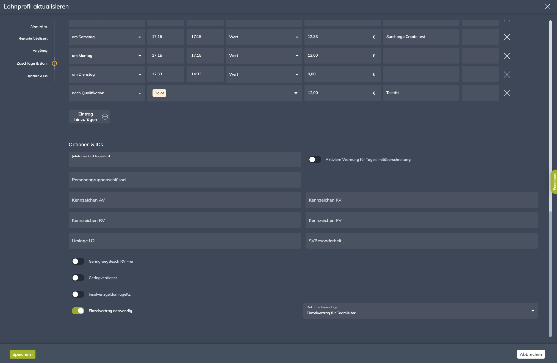557x363 pixels.
Task: Jump to Geplante Arbeitszeit section
Action: (33, 38)
